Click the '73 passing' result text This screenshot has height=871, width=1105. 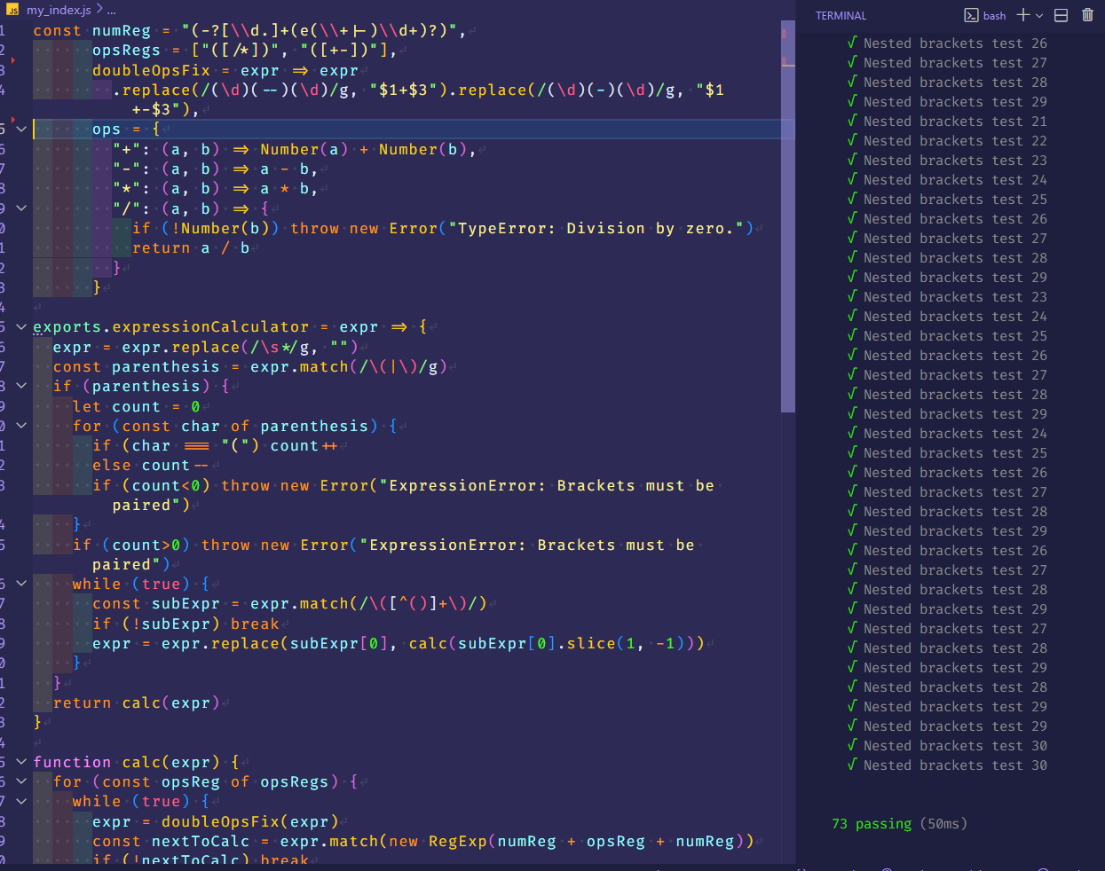[x=872, y=824]
